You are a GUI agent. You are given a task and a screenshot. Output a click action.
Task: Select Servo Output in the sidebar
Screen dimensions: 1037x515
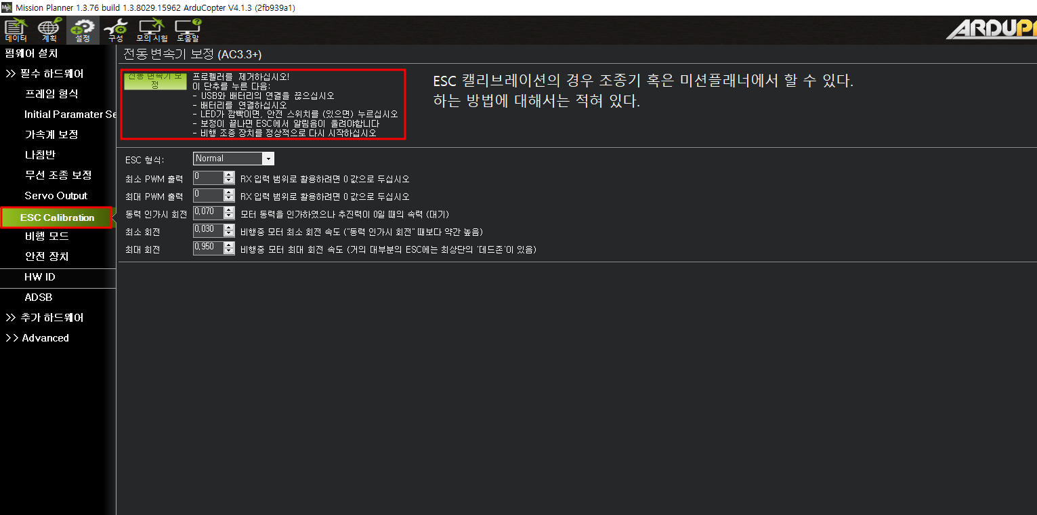[x=56, y=195]
